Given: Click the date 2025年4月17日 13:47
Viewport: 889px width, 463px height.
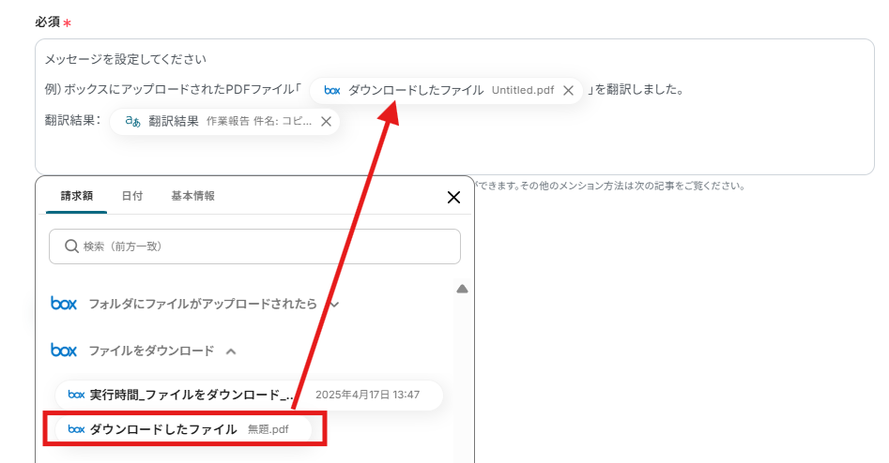Looking at the screenshot, I should [367, 395].
